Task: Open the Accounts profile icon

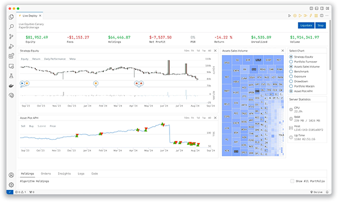Action: pyautogui.click(x=11, y=175)
